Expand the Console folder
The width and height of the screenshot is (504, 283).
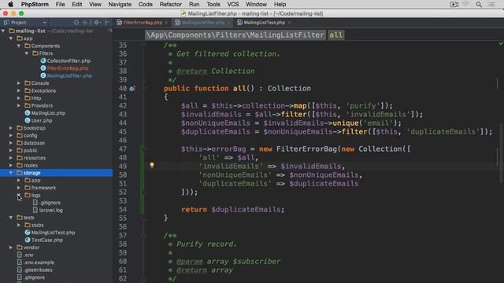pos(19,83)
